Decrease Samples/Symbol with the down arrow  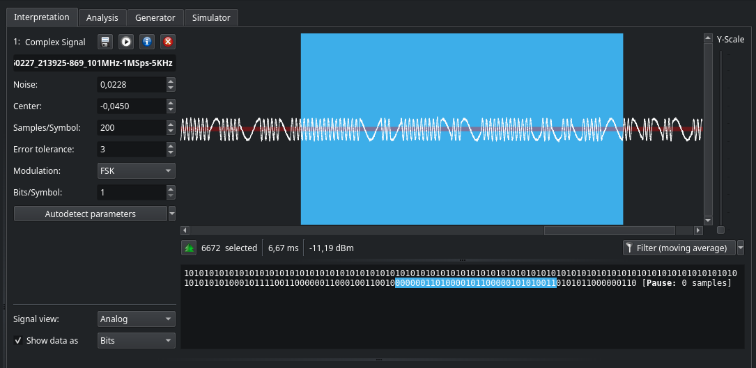click(x=171, y=131)
